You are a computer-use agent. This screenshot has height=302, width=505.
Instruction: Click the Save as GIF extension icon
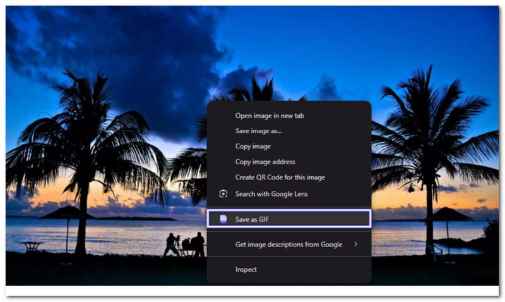coord(223,219)
